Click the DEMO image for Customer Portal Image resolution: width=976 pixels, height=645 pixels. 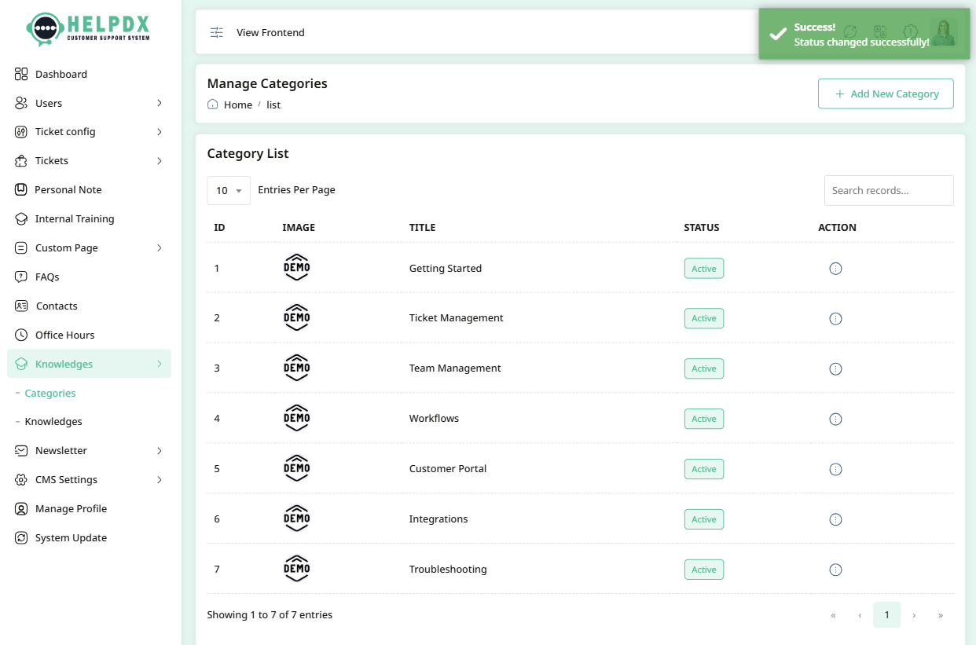point(297,469)
